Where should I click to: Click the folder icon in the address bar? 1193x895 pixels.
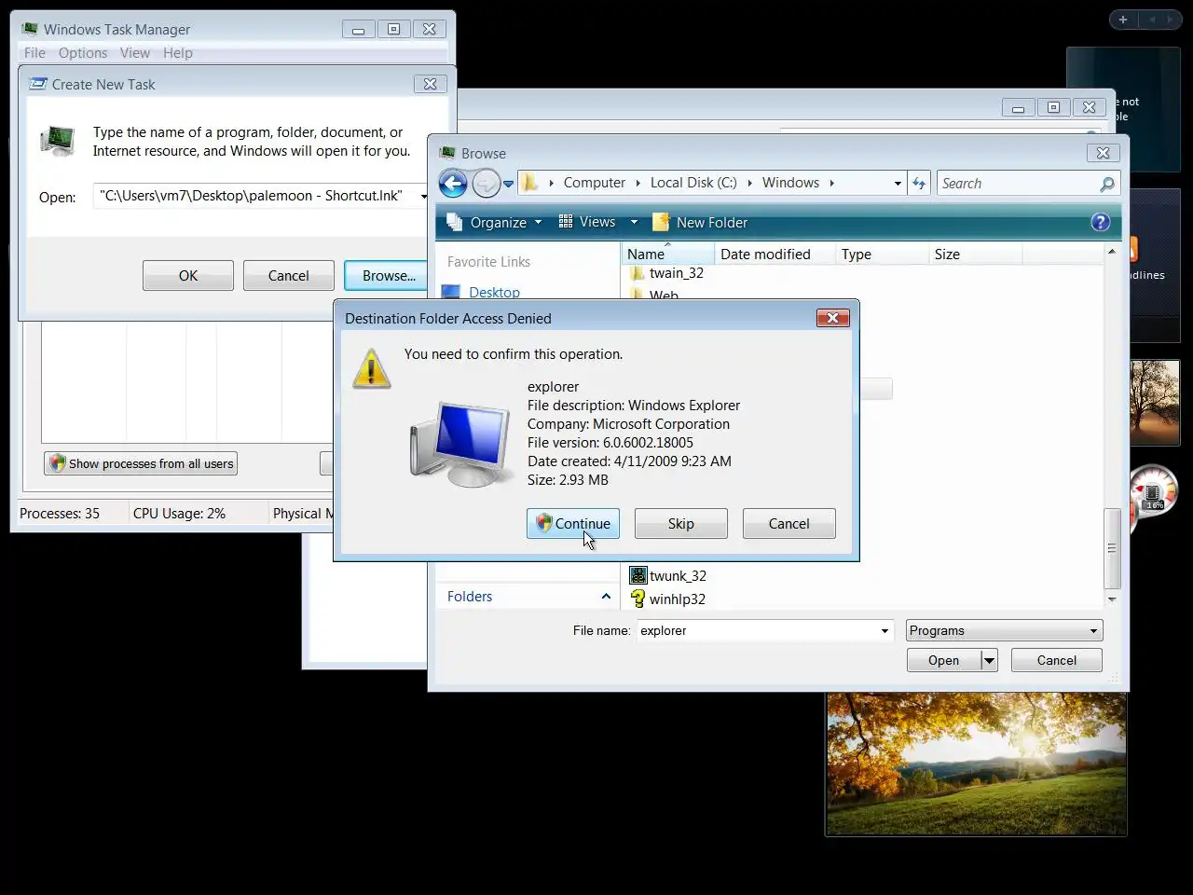pos(529,183)
